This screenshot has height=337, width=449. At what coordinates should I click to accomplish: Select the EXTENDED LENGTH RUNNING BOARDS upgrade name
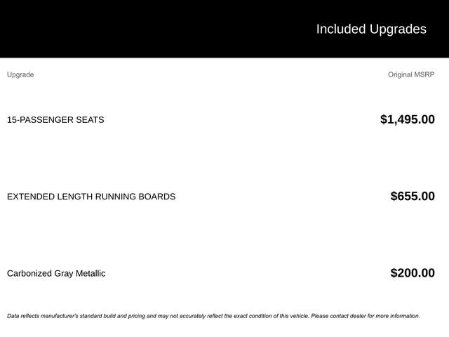coord(91,197)
